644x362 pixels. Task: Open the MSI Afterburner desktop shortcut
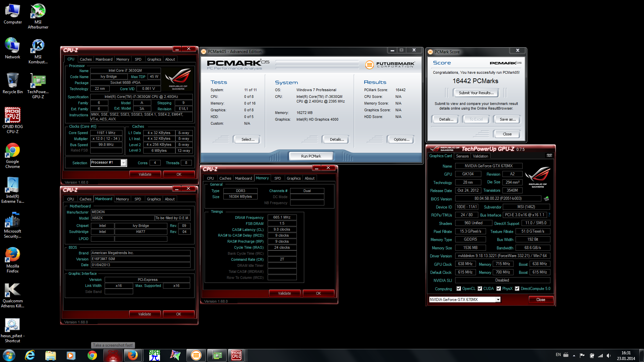coord(38,16)
